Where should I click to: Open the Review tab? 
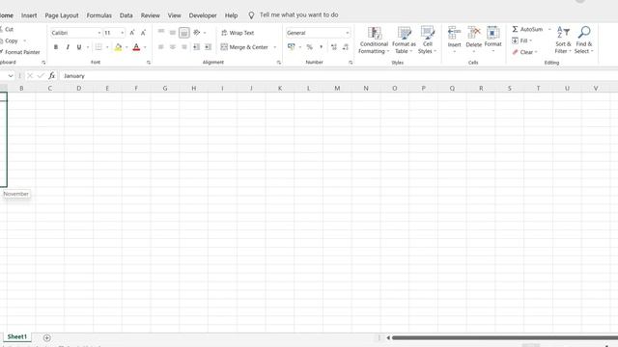[151, 15]
